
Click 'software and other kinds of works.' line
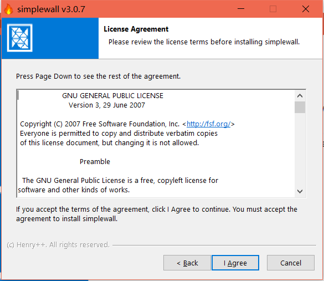click(74, 190)
